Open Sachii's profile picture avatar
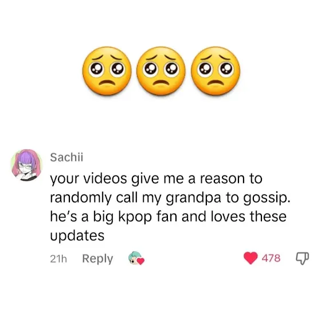This screenshot has width=321, height=321. 26,165
